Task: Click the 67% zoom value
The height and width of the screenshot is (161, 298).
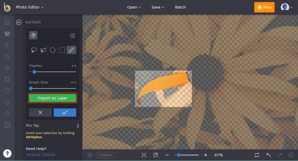Action: pyautogui.click(x=218, y=155)
